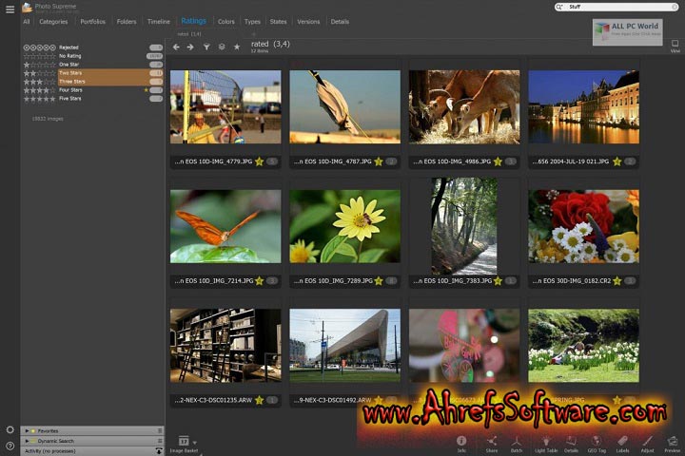This screenshot has width=685, height=456.
Task: Toggle the star on IMG_4787.JPG
Action: [379, 161]
